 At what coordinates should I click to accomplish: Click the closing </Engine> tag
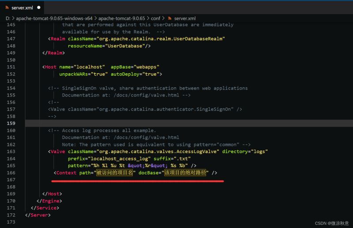coord(49,201)
